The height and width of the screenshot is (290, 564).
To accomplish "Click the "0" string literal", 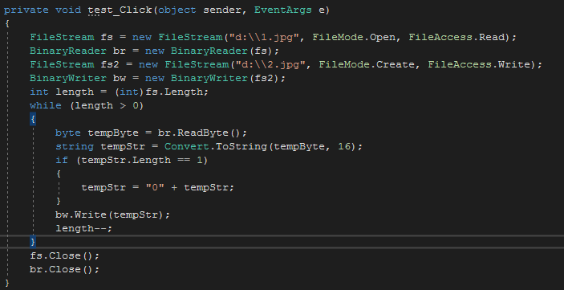I will coord(155,188).
